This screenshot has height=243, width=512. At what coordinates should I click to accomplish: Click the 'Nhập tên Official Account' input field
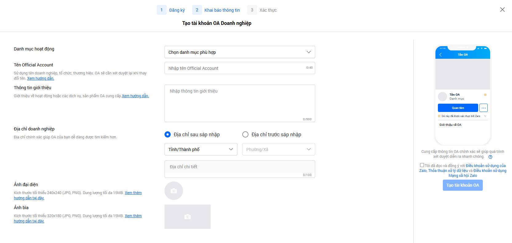tap(235, 68)
